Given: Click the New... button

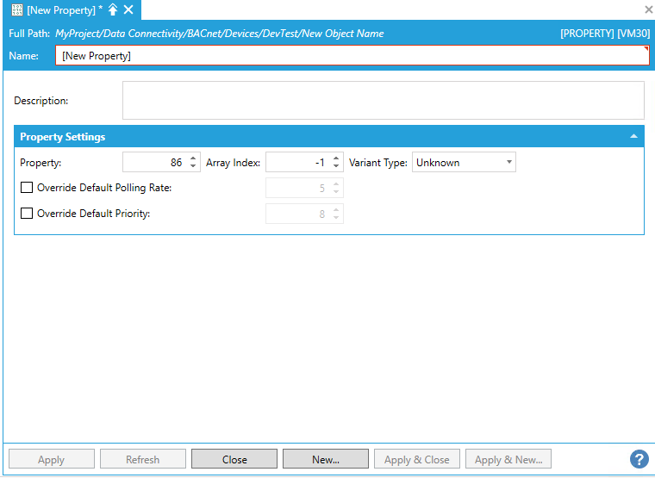Looking at the screenshot, I should (x=326, y=459).
